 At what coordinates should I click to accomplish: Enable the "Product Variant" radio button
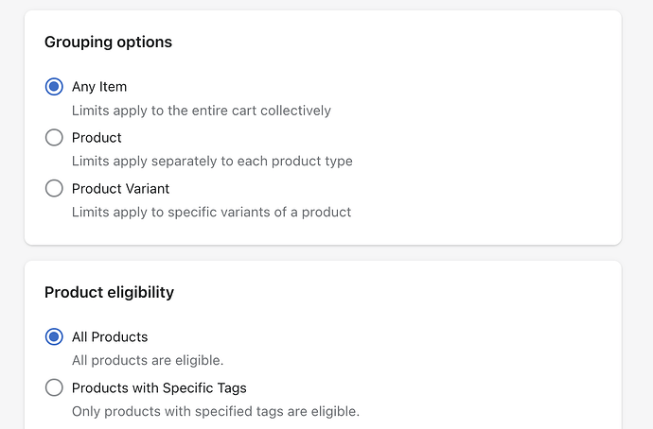(54, 189)
